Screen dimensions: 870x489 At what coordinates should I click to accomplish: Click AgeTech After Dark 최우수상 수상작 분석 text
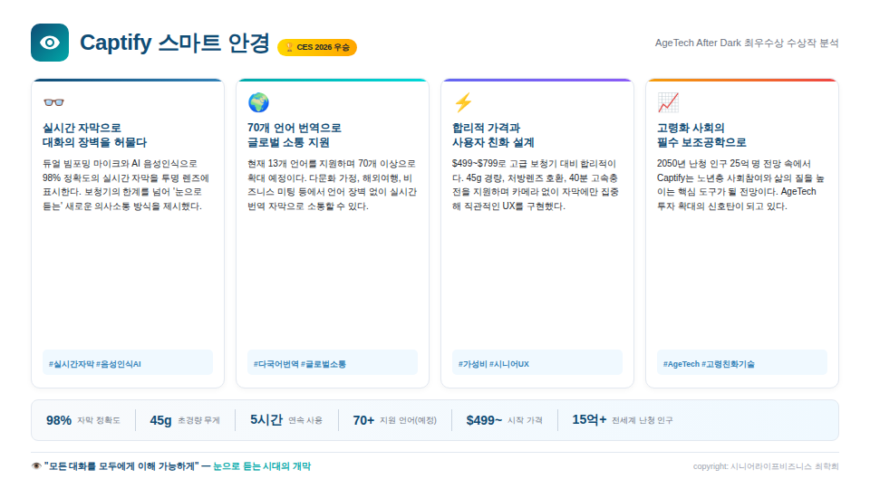coord(746,43)
